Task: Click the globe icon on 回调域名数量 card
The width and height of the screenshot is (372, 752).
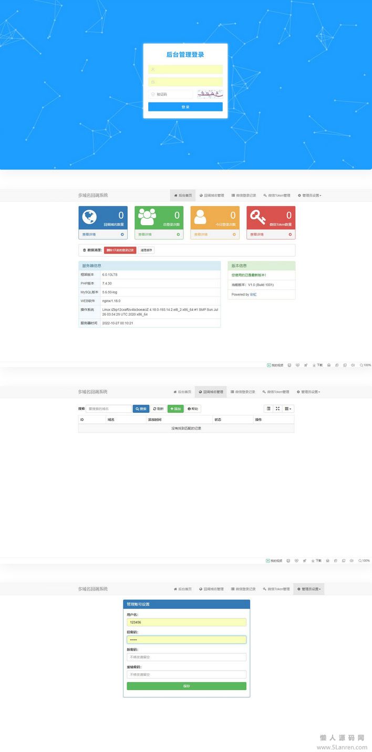Action: click(90, 217)
